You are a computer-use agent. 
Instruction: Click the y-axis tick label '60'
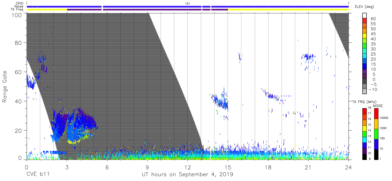18,72
